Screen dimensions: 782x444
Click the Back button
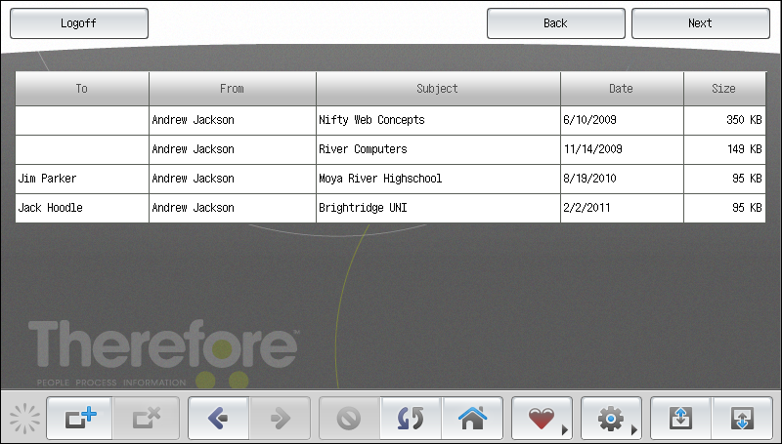[555, 23]
